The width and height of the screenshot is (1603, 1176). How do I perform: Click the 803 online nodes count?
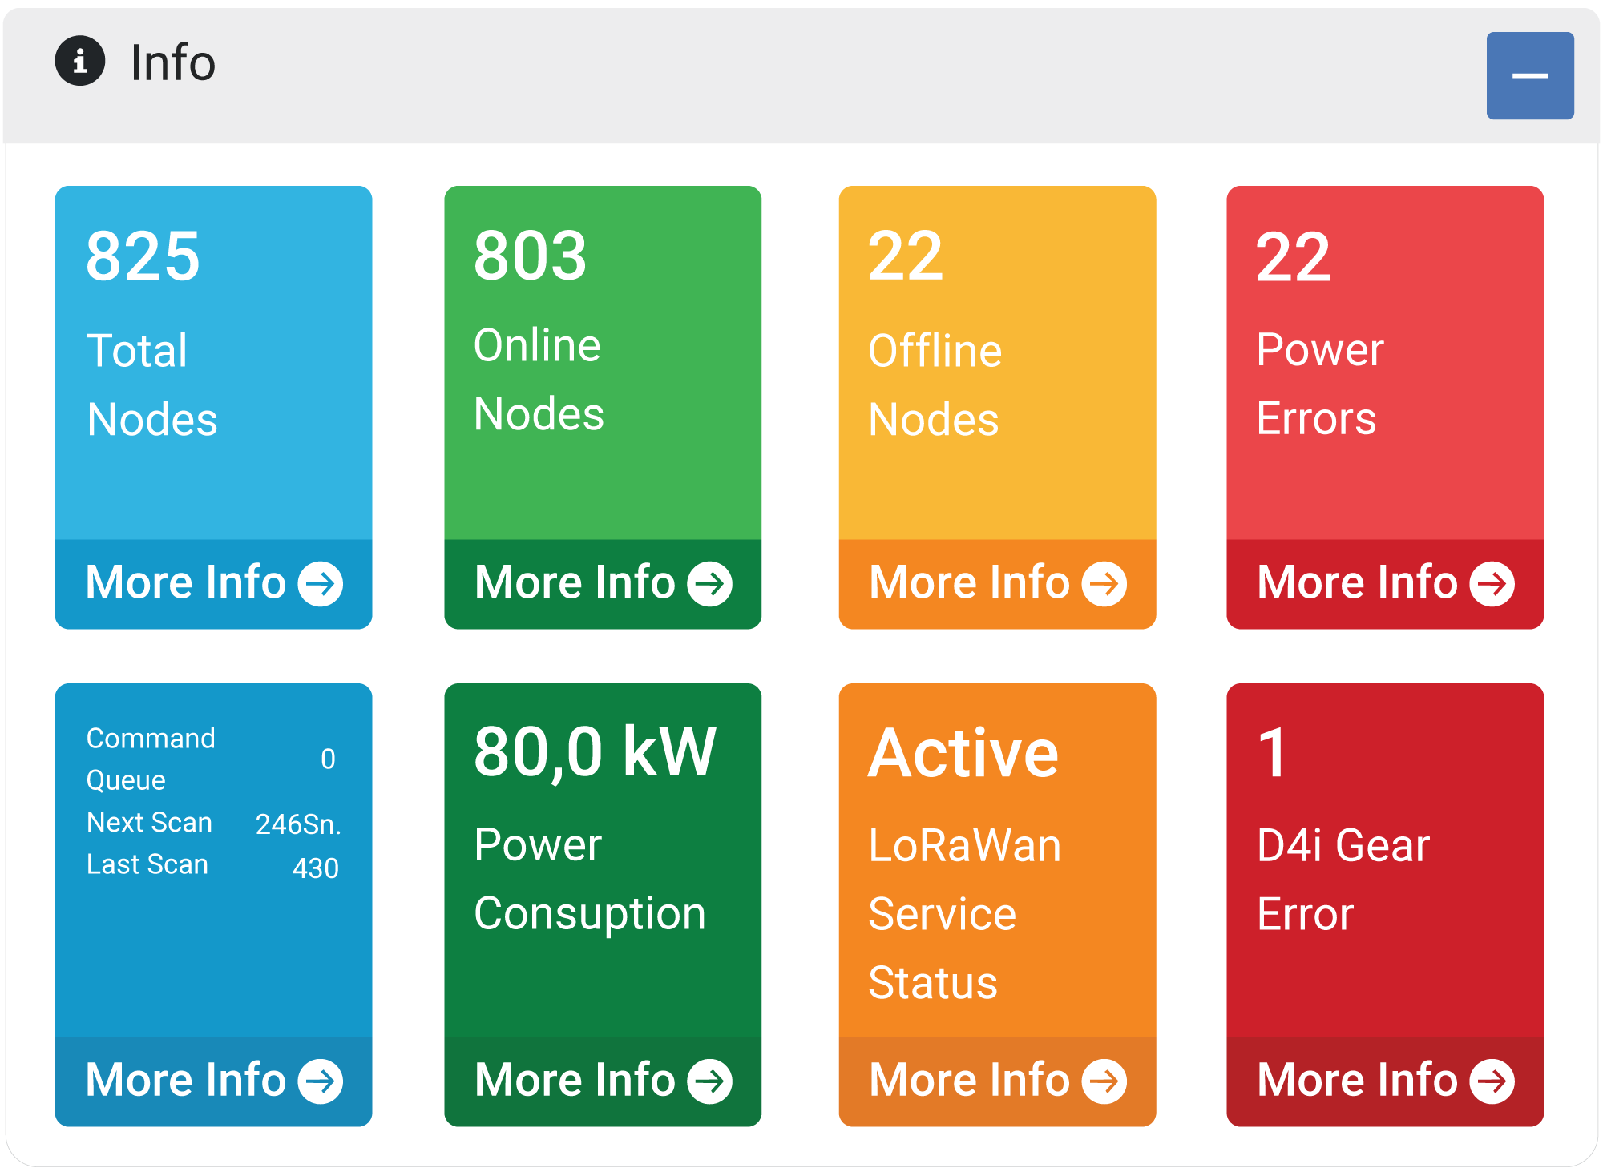(531, 256)
